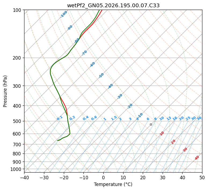The image size is (208, 190).
Task: Click the 36 mixing ratio label
Action: point(199,118)
